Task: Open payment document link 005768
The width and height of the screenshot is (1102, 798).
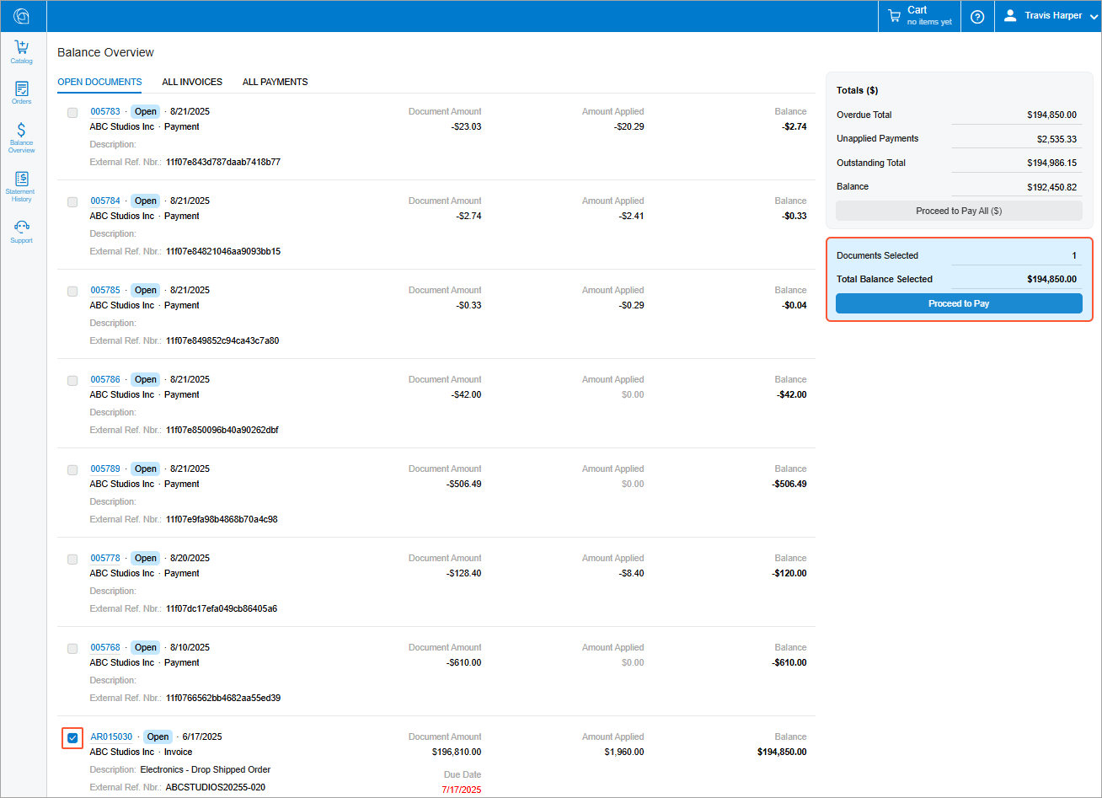Action: pos(105,647)
